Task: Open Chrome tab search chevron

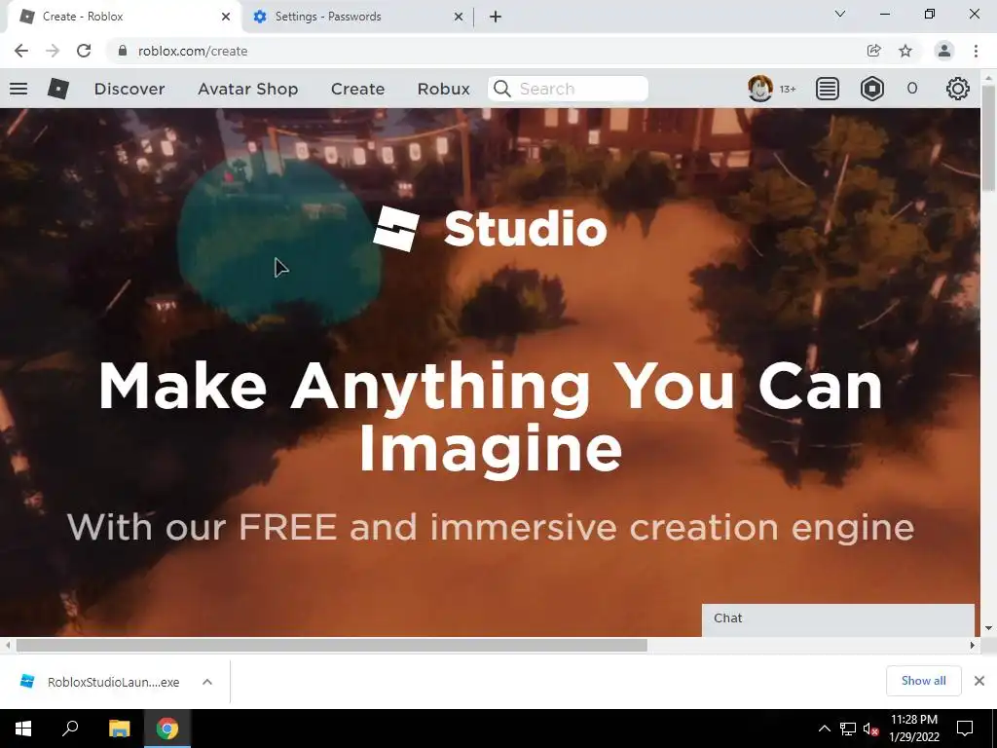Action: [840, 14]
